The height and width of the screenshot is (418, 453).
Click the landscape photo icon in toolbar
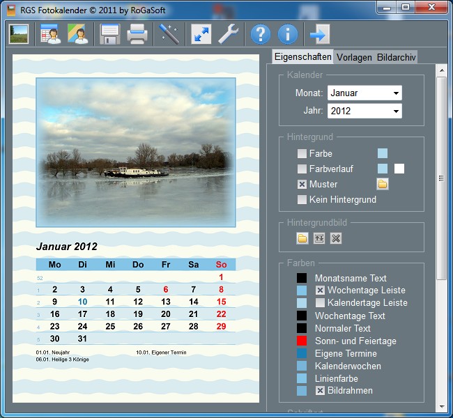tap(18, 33)
